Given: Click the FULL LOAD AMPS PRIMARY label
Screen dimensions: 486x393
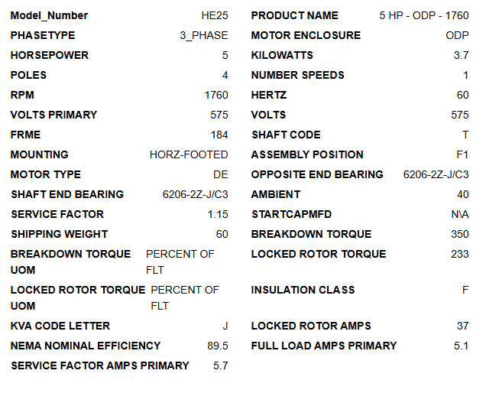Looking at the screenshot, I should [324, 346].
